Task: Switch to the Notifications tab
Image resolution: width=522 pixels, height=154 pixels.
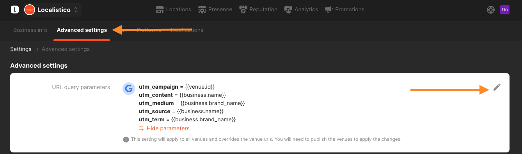Action: (187, 30)
